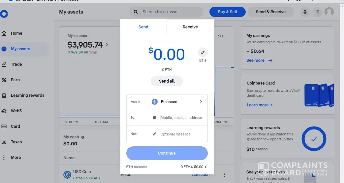Toggle currency swap to ETH icon

203,53
